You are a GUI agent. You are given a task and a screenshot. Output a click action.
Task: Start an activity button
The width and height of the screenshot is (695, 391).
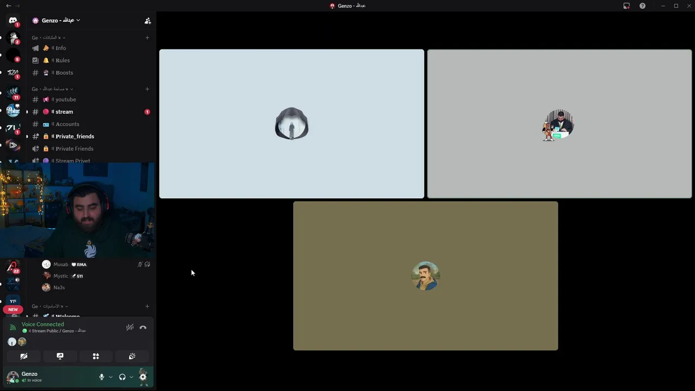pyautogui.click(x=96, y=356)
